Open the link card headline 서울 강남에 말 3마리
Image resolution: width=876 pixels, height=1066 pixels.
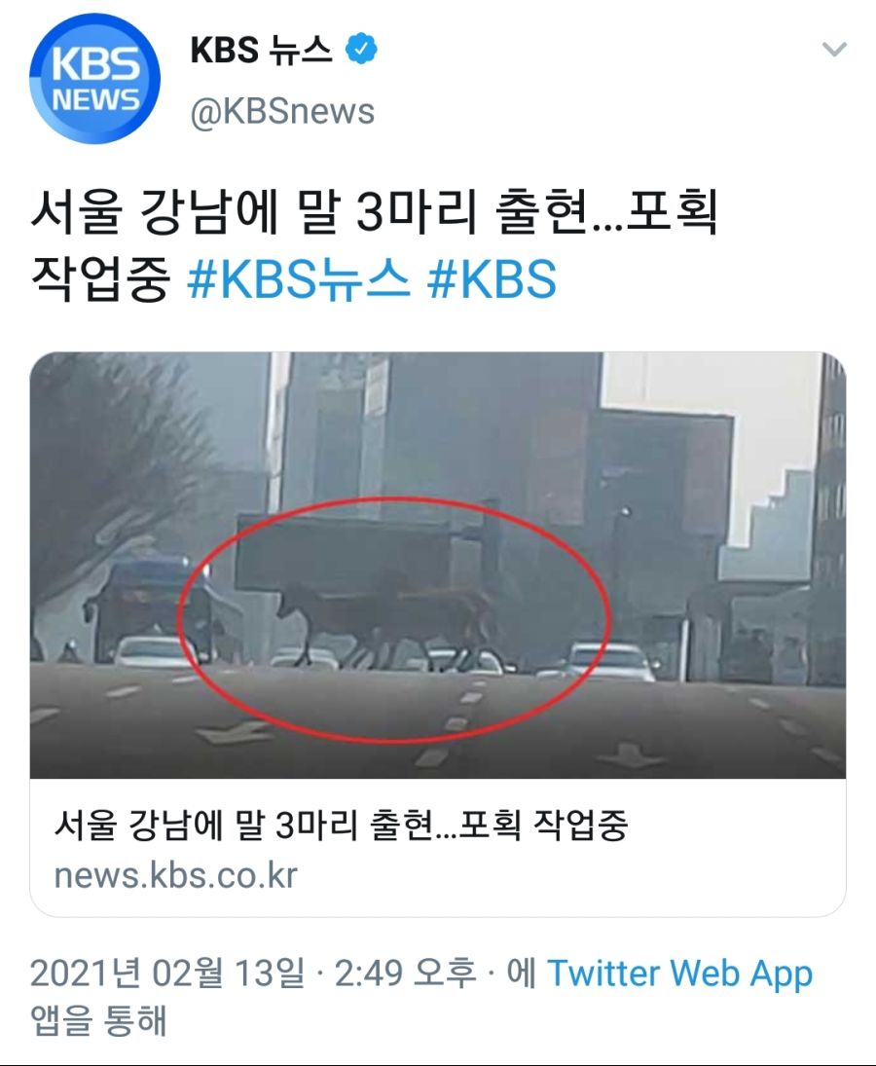341,826
